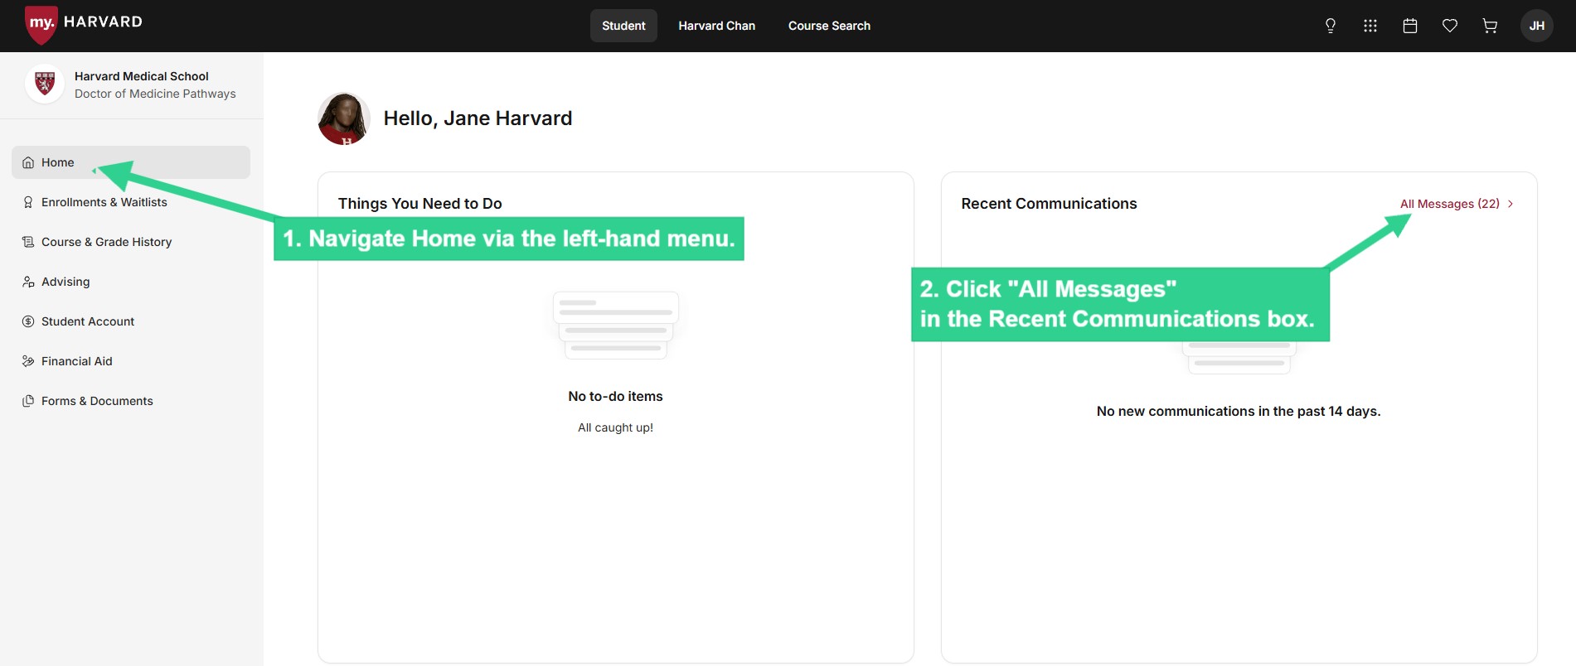
Task: Click the Recent Communications heading
Action: 1049,204
